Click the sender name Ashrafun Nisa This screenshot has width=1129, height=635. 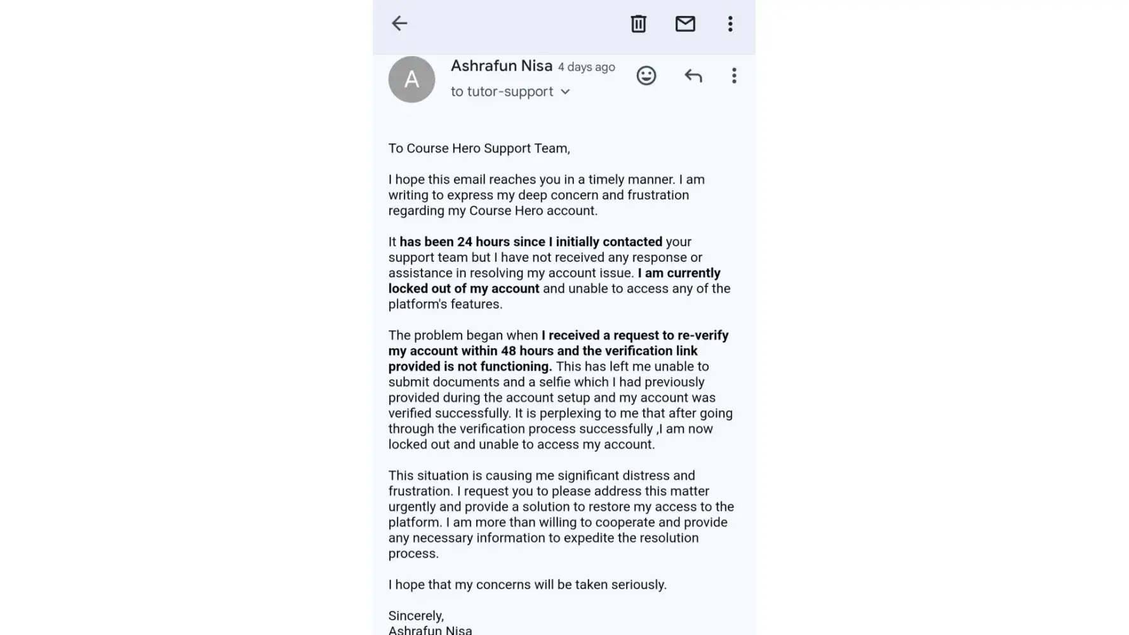501,66
